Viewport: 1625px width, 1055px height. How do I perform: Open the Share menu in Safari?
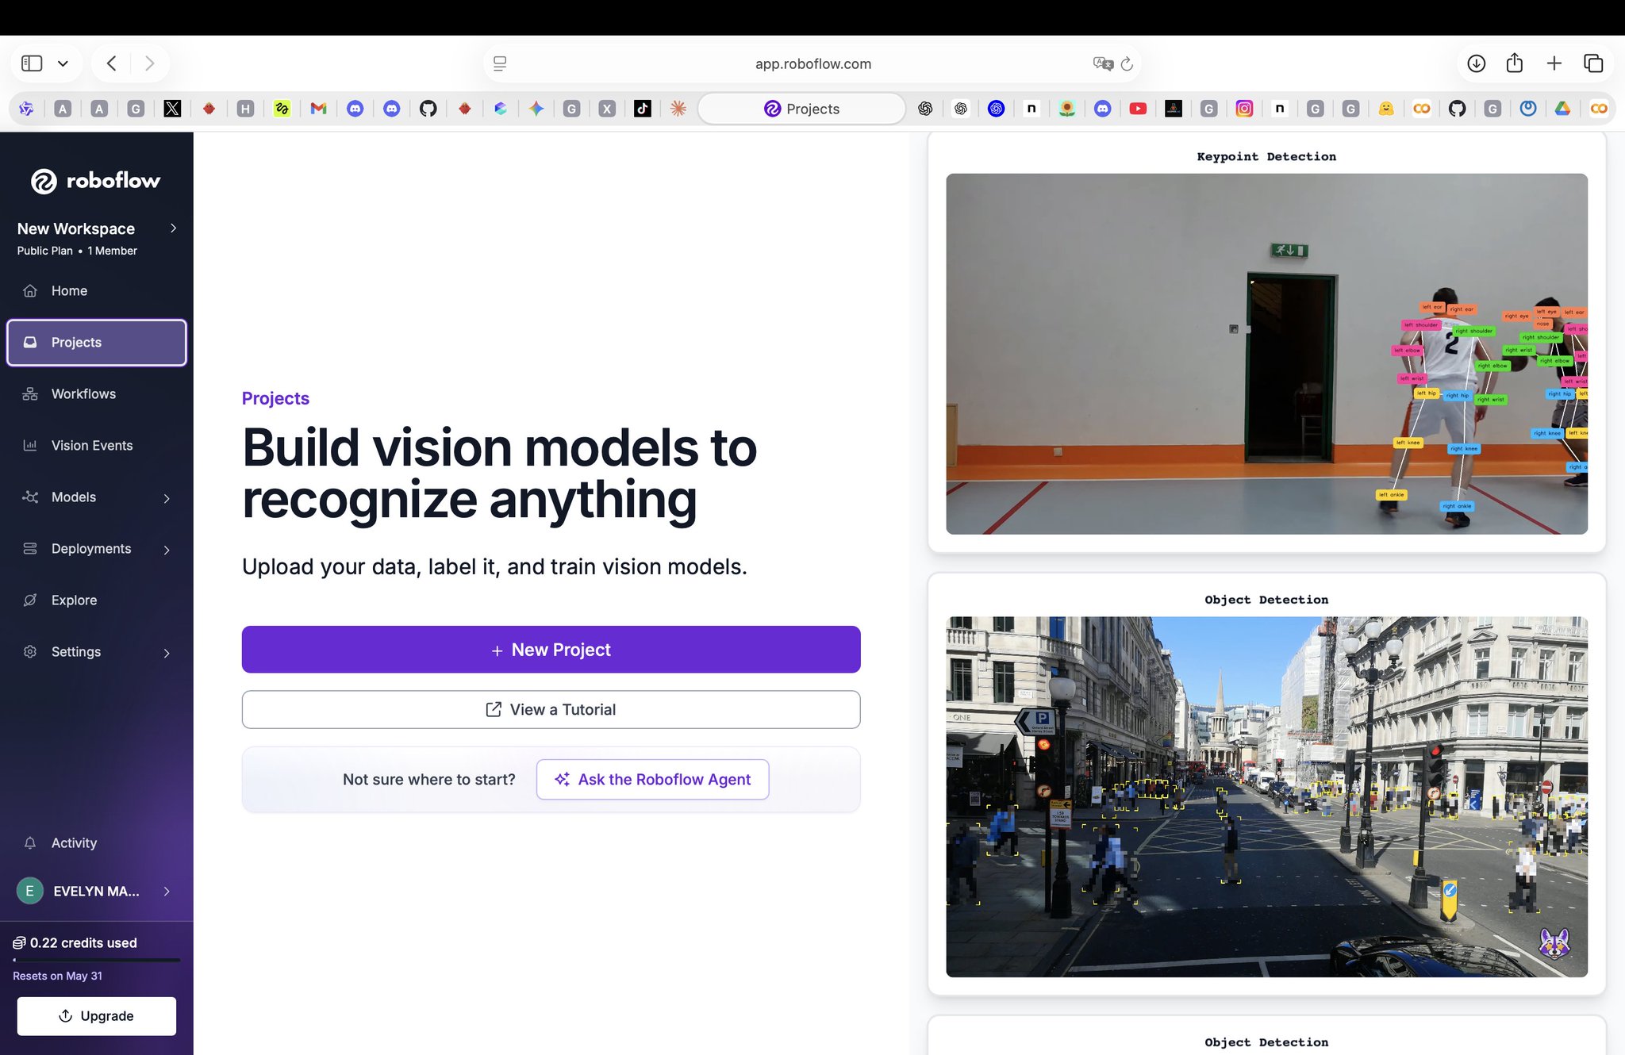[1515, 63]
